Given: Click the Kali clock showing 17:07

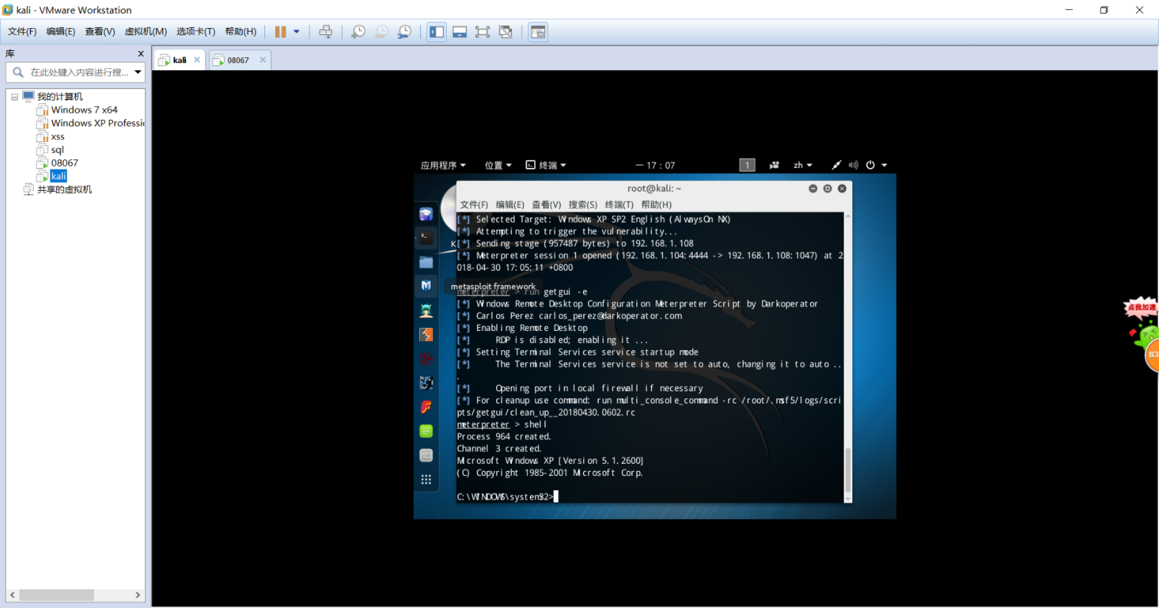Looking at the screenshot, I should [655, 165].
